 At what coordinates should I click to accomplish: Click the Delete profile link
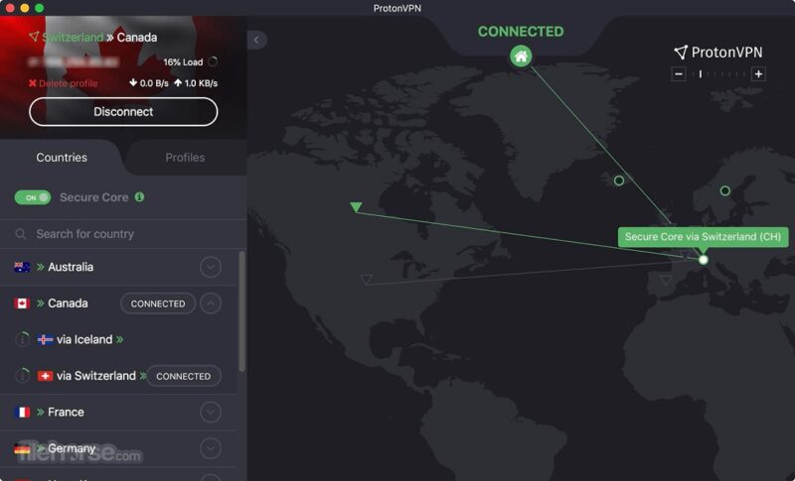click(69, 83)
